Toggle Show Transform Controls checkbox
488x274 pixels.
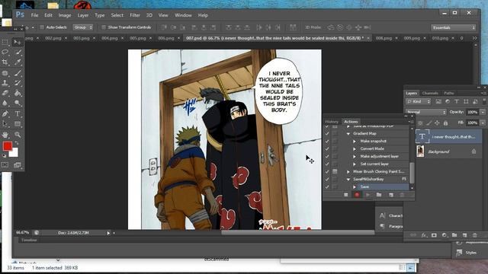(x=104, y=27)
